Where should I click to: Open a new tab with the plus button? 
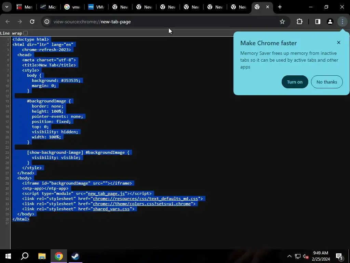[x=280, y=7]
